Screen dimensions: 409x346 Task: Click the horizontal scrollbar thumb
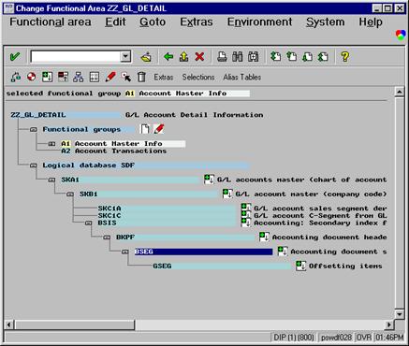point(74,324)
